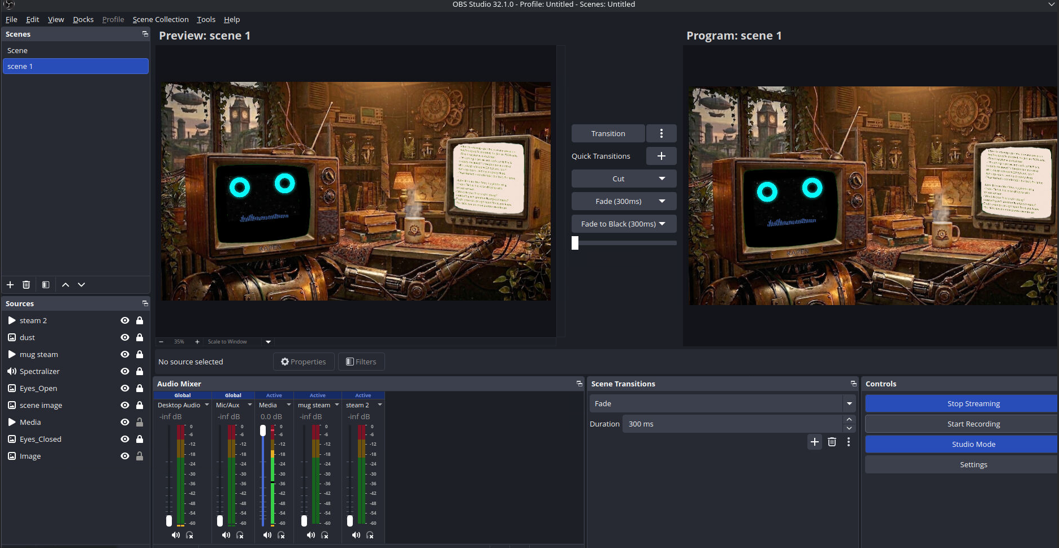Toggle visibility of Eyes_Closed source
1059x548 pixels.
click(x=124, y=439)
